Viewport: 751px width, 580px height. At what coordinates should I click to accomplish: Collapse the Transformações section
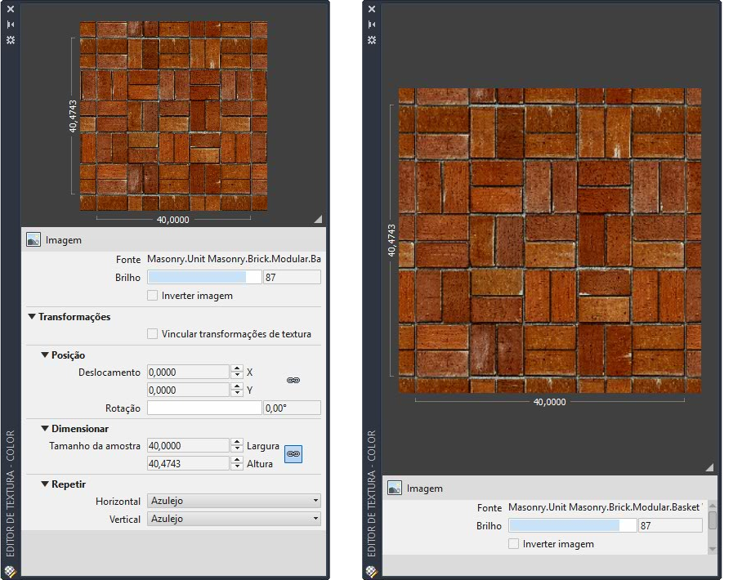[32, 317]
